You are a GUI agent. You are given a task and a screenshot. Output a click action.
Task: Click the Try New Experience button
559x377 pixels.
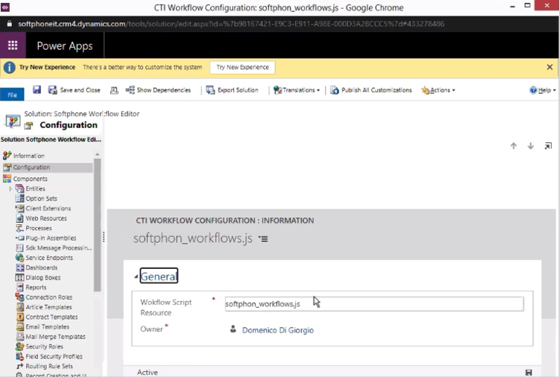tap(242, 67)
